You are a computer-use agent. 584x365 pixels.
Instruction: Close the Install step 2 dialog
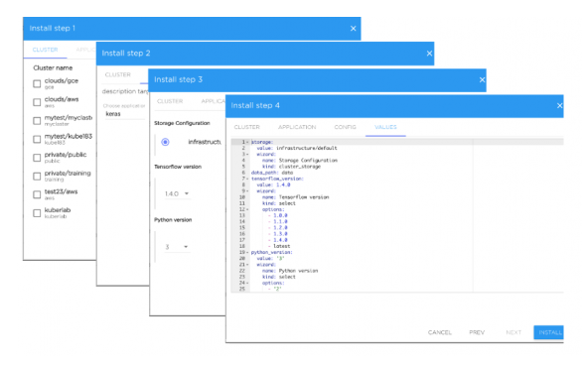[x=429, y=54]
